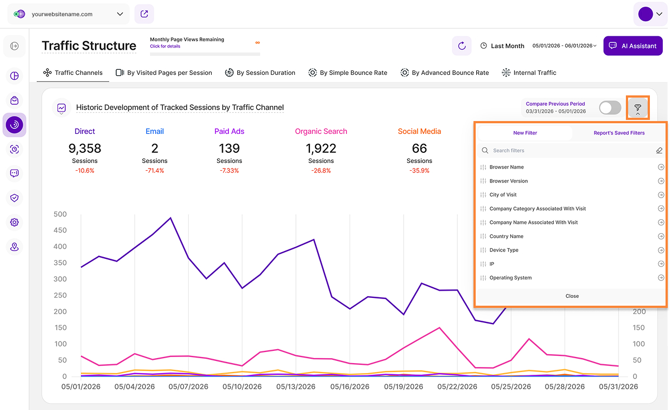Viewport: 670px width, 410px height.
Task: Expand the sidebar with arrow icon
Action: pyautogui.click(x=15, y=46)
